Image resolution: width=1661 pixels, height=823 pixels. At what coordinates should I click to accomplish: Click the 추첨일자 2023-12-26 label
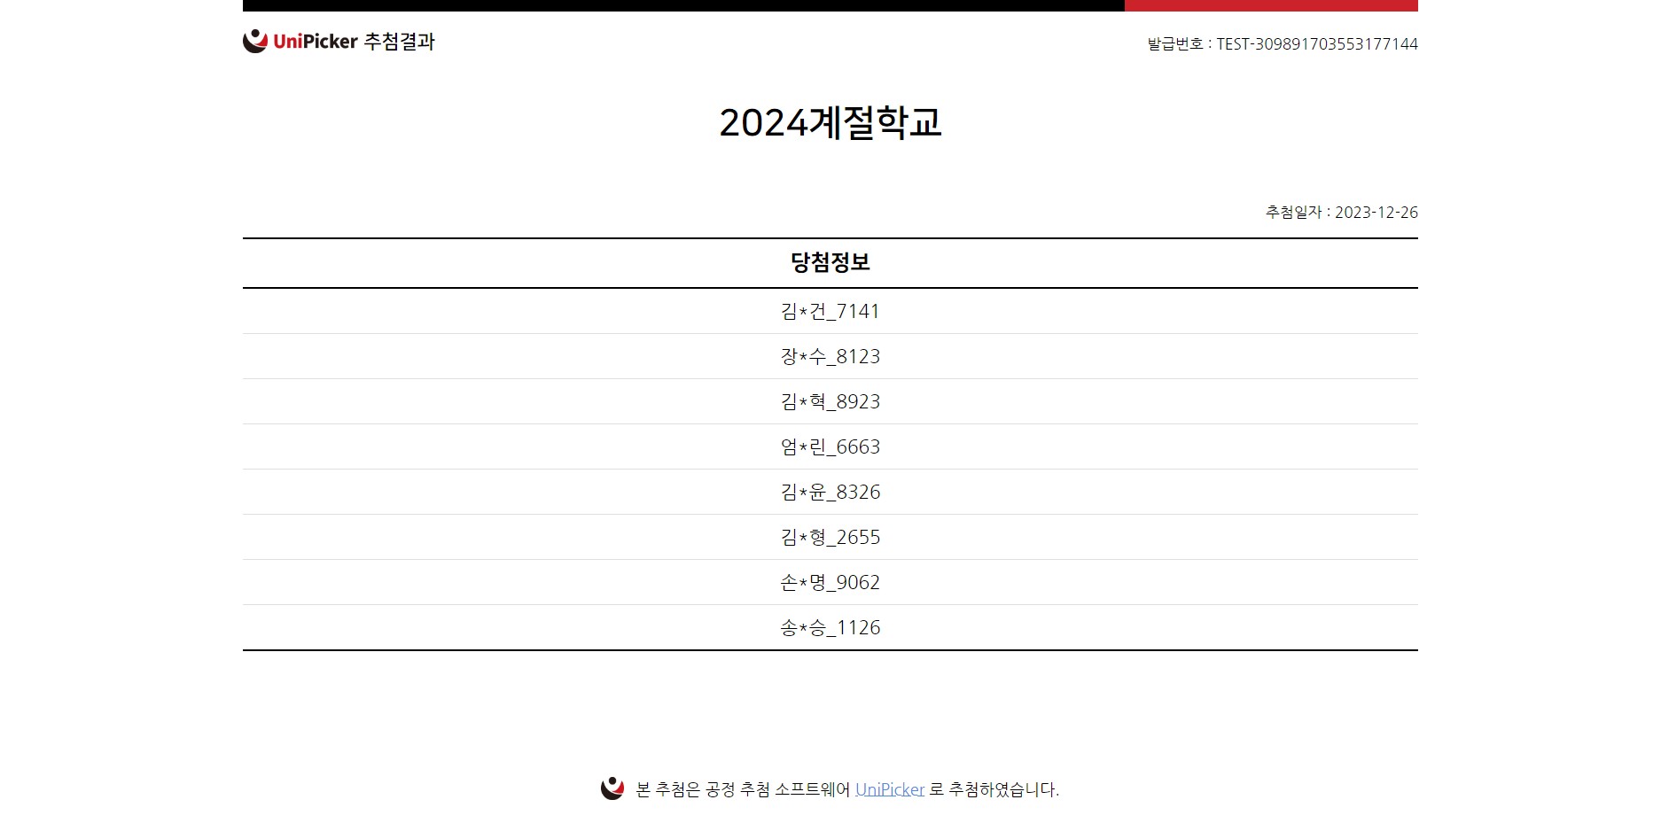1341,213
